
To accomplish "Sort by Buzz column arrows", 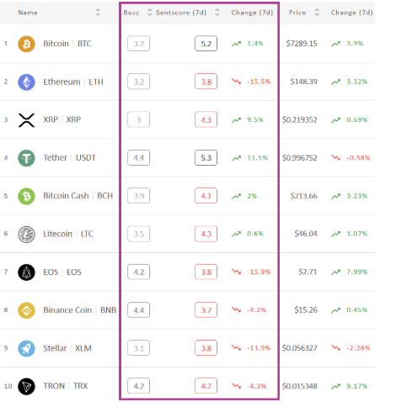I will pos(150,13).
